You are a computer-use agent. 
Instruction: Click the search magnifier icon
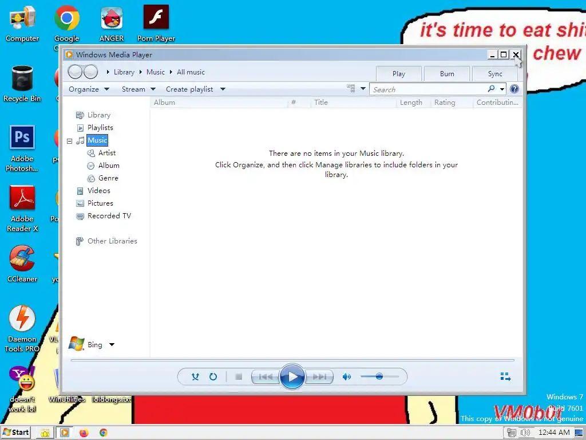(492, 89)
